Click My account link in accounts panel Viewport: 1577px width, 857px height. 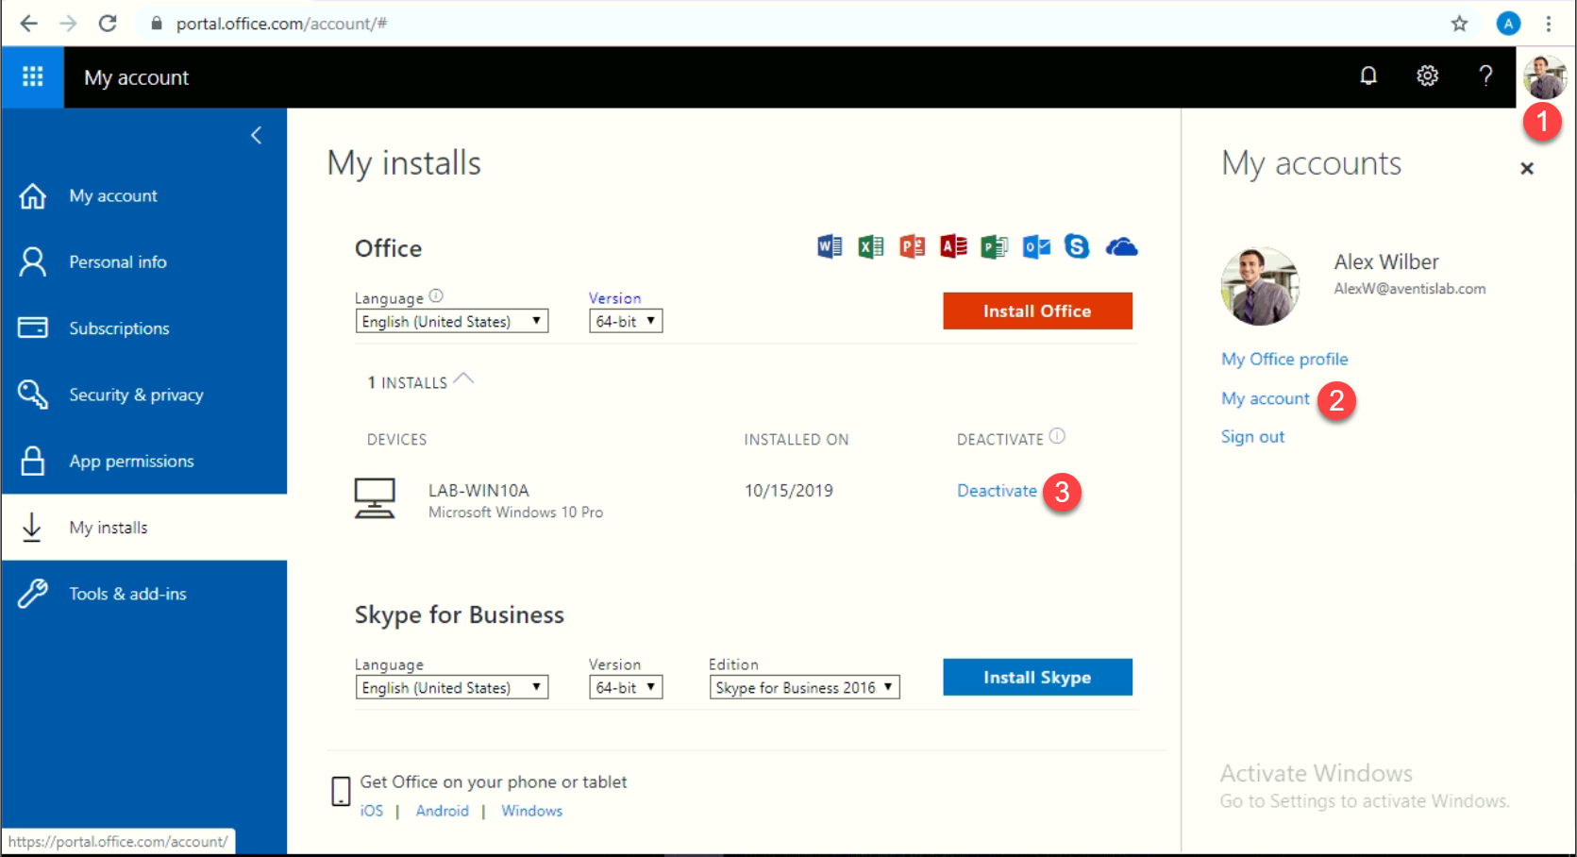point(1266,398)
